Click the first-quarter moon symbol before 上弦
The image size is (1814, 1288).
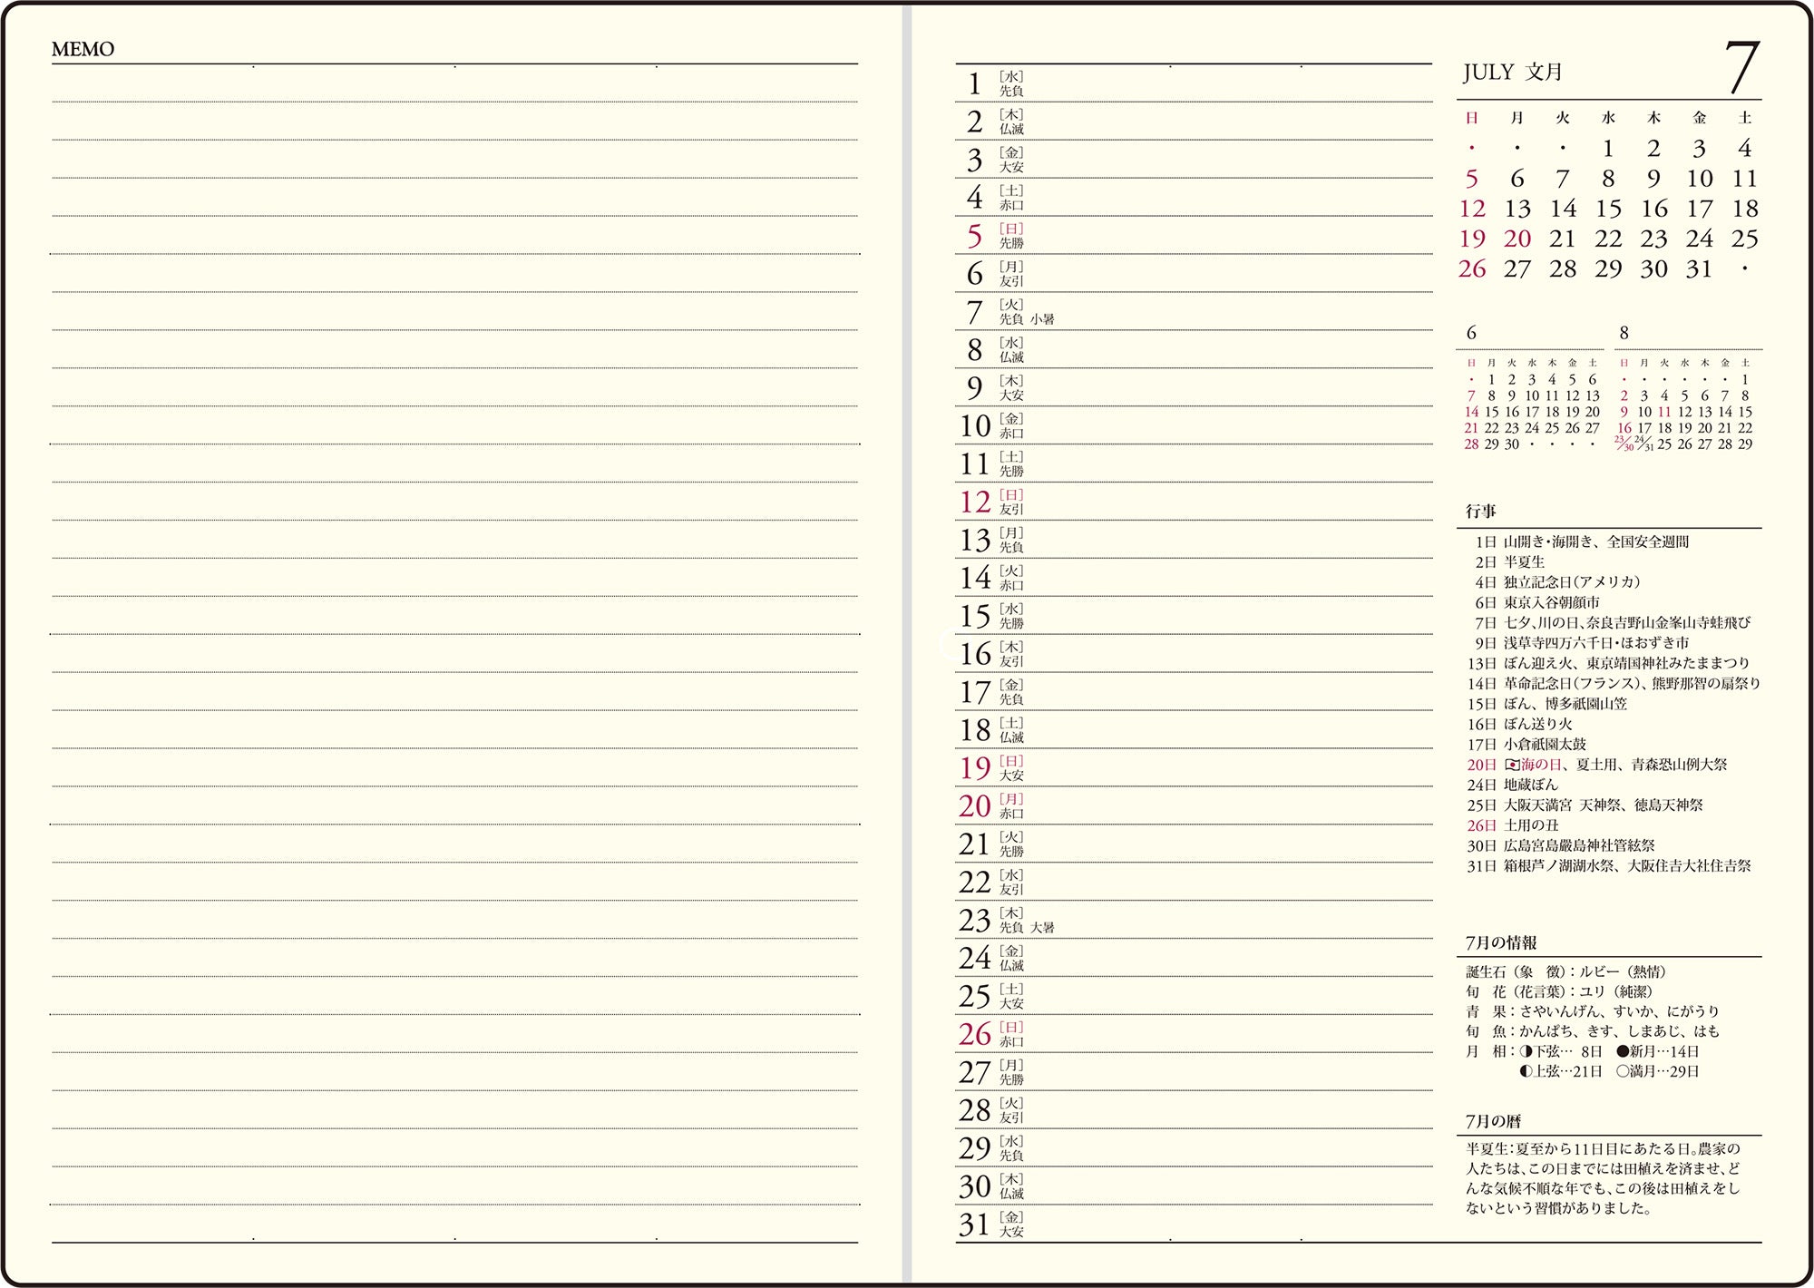pos(1526,1071)
